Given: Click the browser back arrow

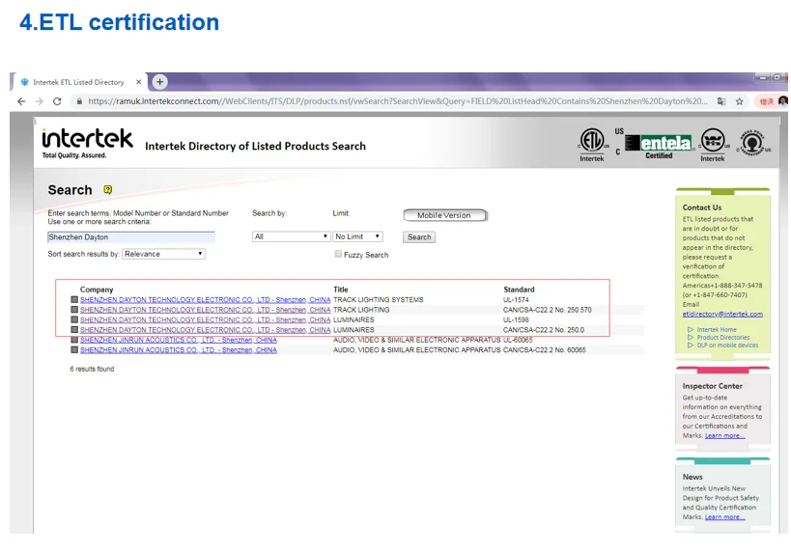Looking at the screenshot, I should [21, 101].
